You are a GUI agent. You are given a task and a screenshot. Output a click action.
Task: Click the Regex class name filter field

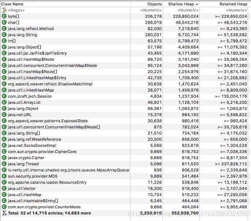16,10
